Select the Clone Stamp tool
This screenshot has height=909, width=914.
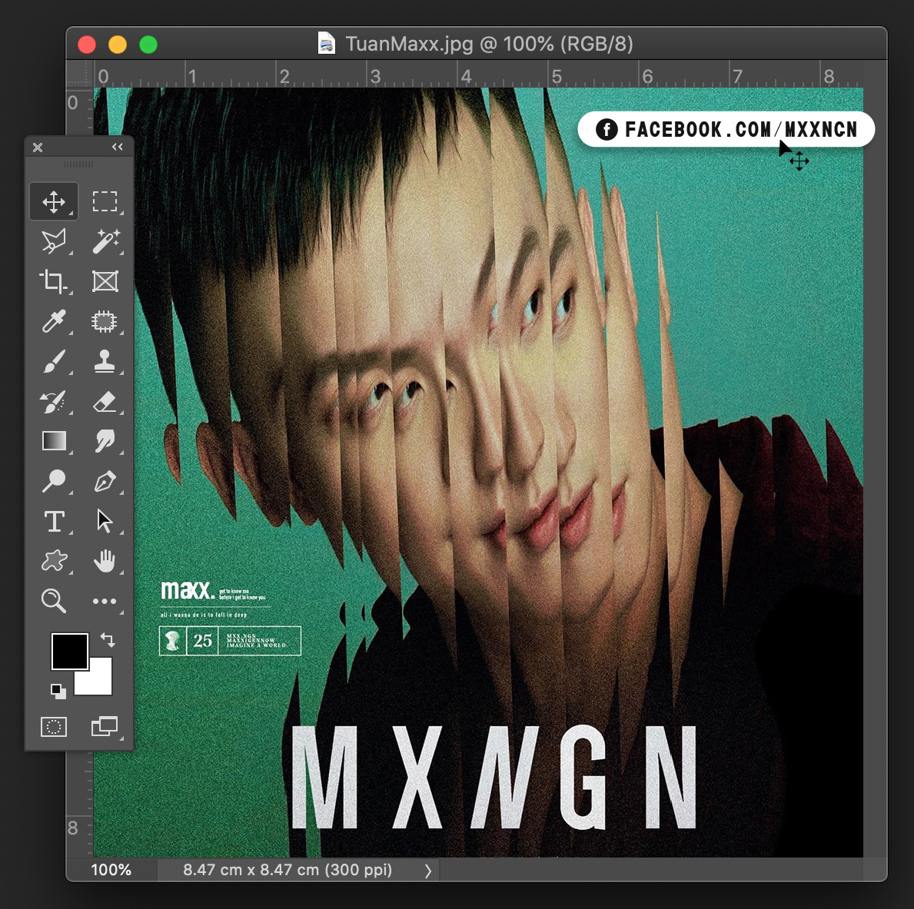105,361
